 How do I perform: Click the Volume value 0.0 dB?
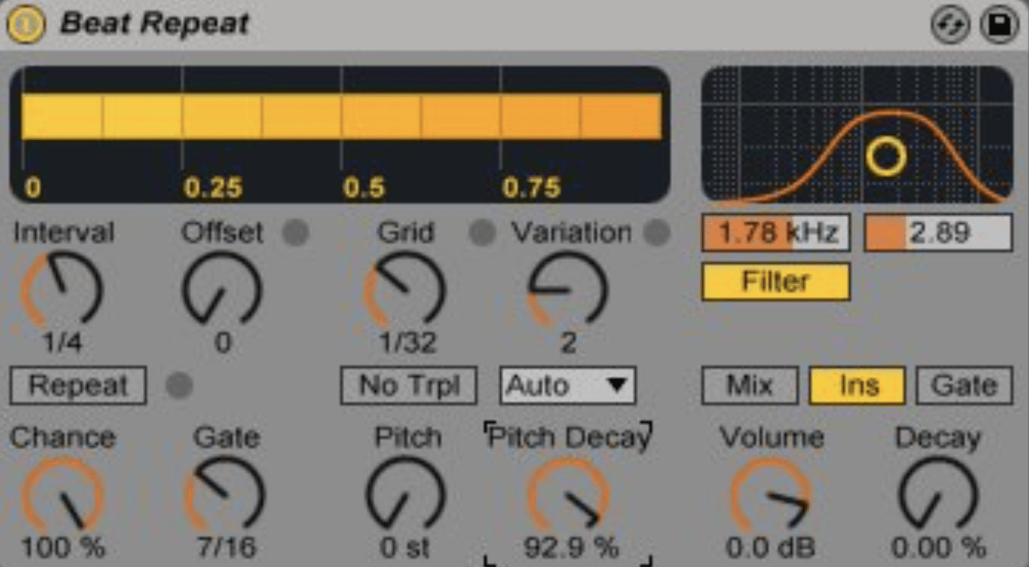[x=770, y=548]
